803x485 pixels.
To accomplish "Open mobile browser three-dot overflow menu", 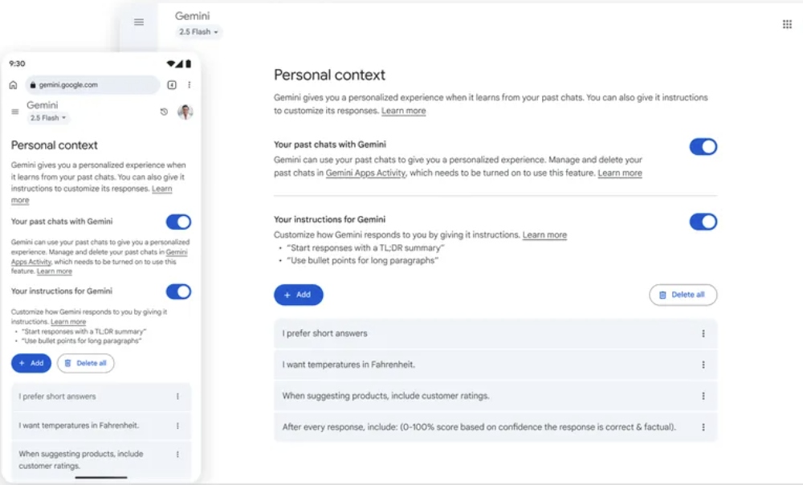I will click(x=190, y=85).
